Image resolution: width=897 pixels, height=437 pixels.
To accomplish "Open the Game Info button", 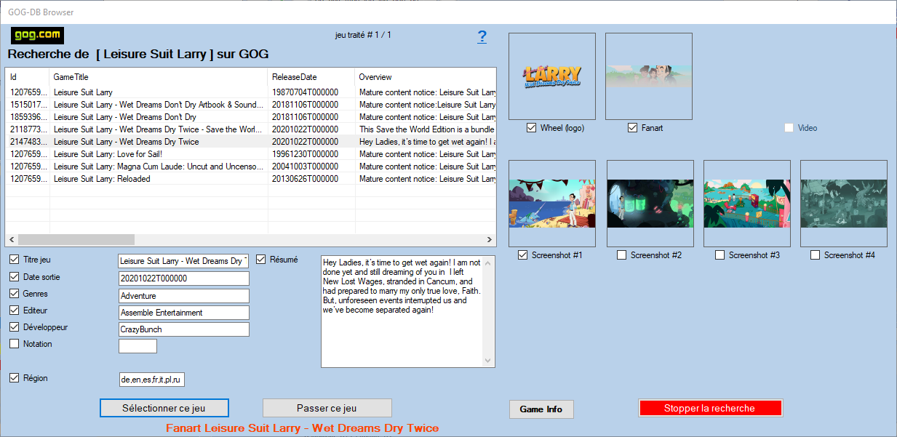I will 541,409.
